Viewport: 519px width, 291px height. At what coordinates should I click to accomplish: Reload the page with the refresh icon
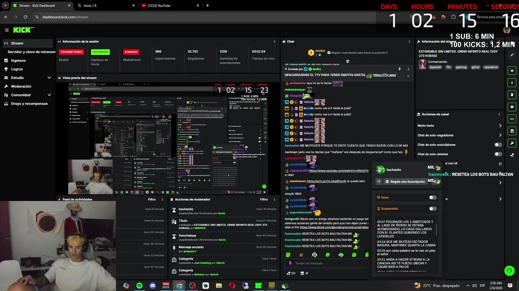[x=25, y=17]
